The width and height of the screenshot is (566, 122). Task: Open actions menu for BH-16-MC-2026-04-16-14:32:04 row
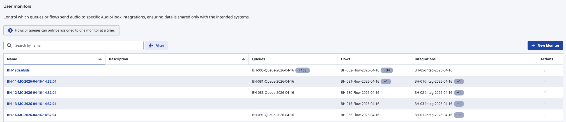point(545,115)
